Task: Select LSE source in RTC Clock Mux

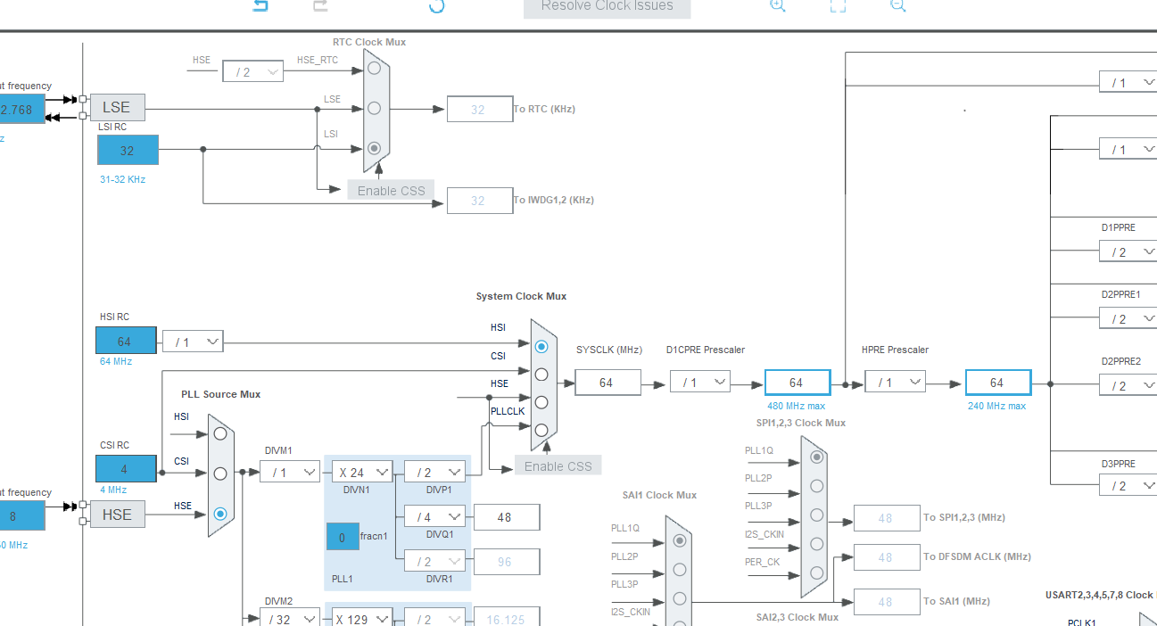Action: click(374, 108)
